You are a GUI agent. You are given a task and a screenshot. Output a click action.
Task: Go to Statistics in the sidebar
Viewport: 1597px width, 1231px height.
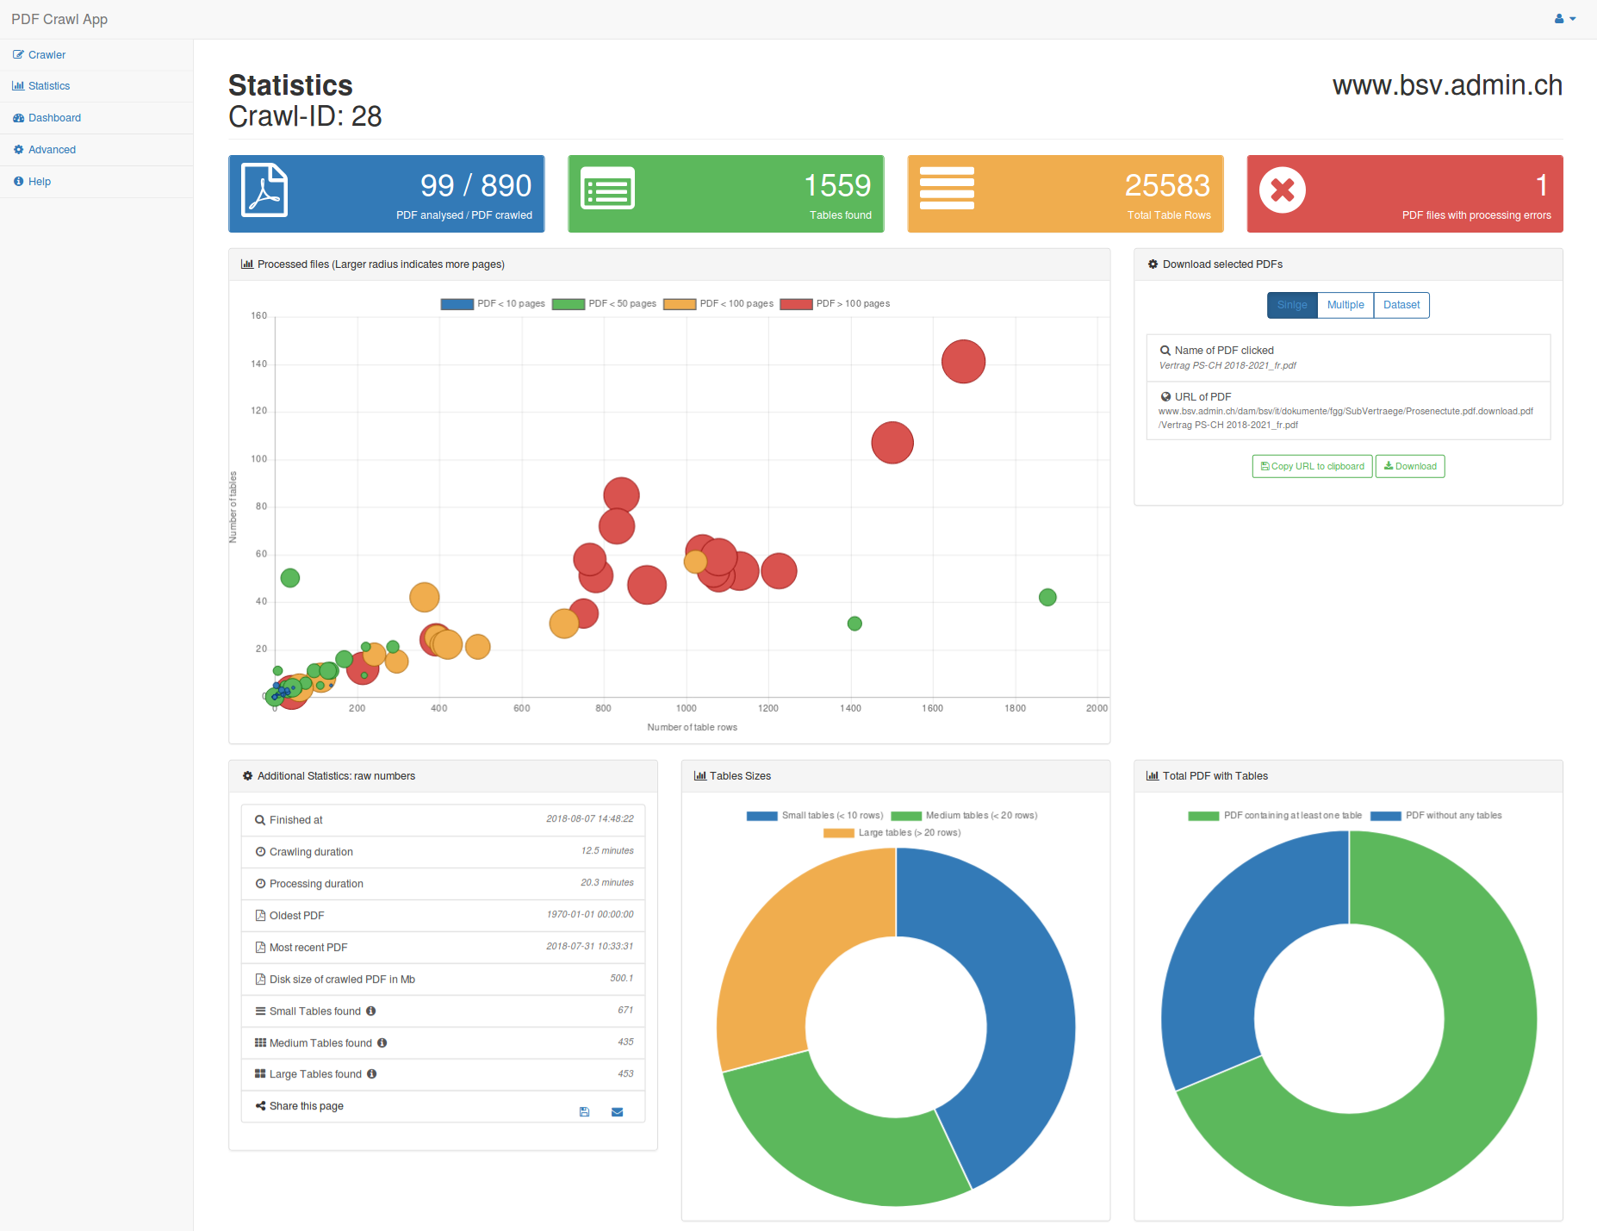coord(49,86)
